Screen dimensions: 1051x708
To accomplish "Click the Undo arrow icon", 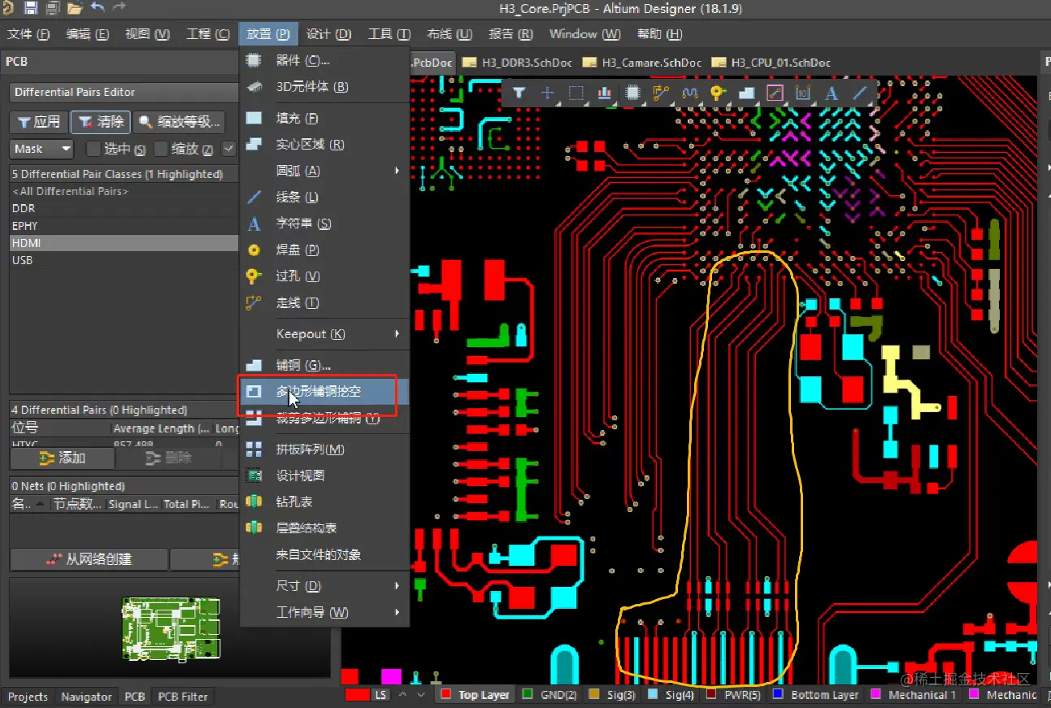I will click(98, 8).
